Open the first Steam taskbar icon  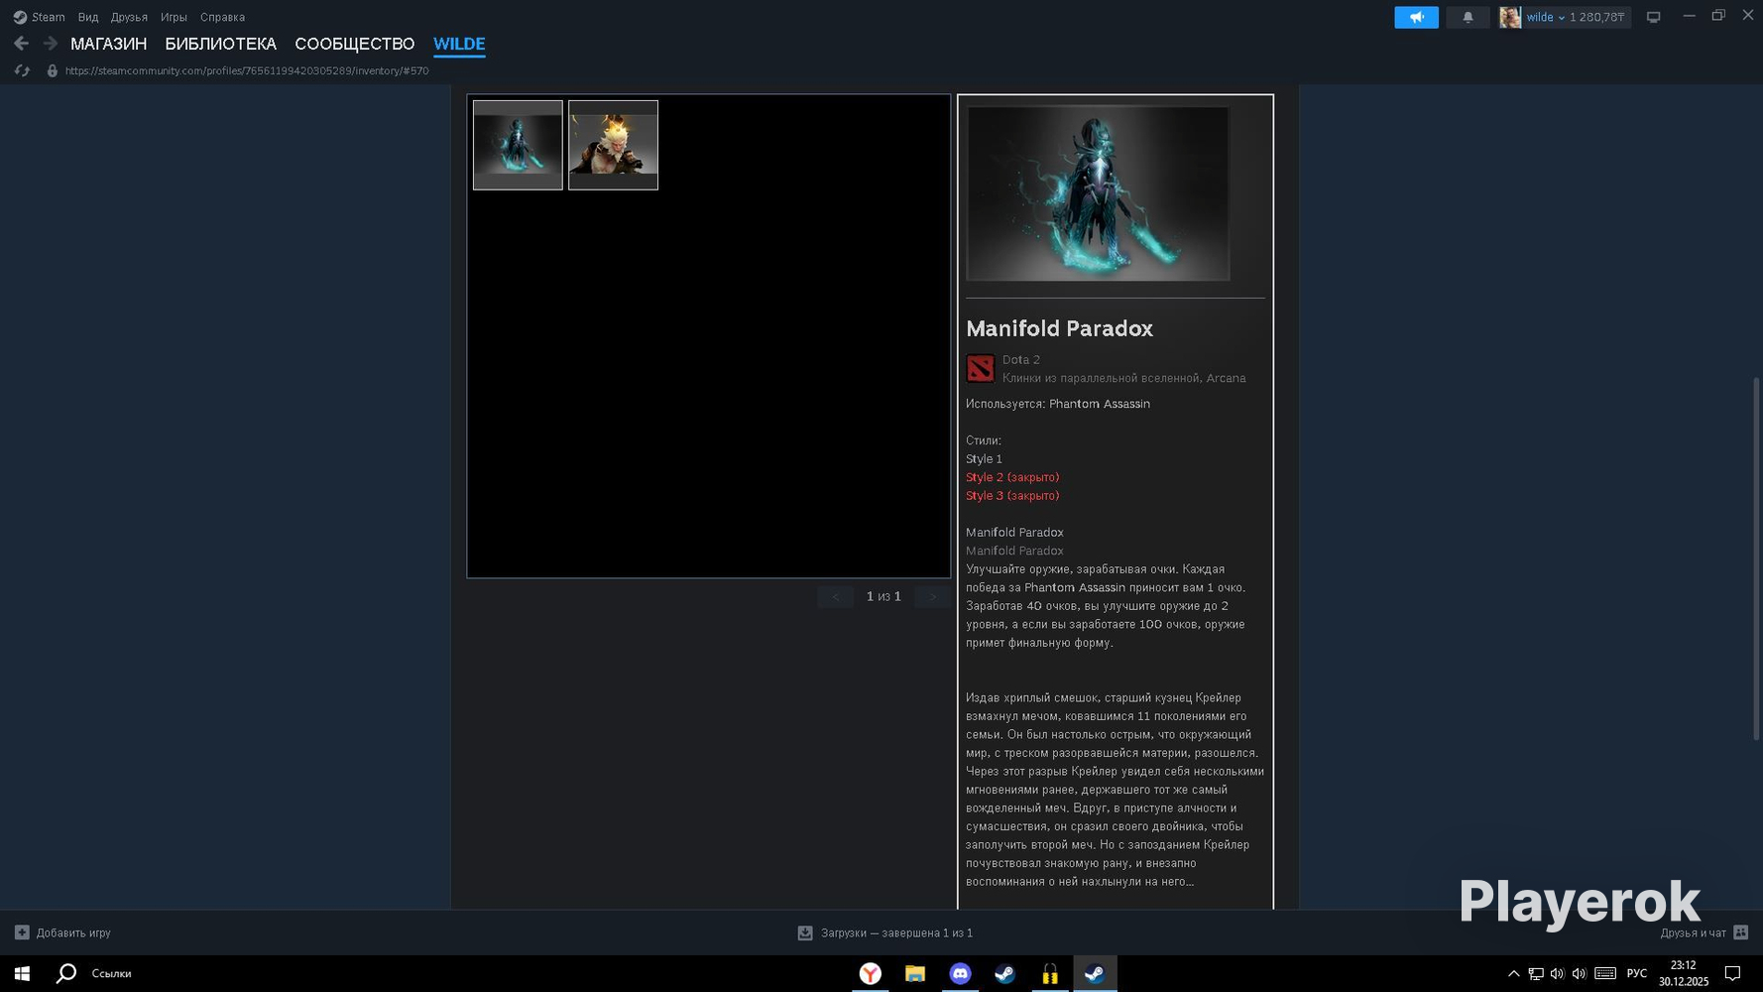[x=1004, y=973]
